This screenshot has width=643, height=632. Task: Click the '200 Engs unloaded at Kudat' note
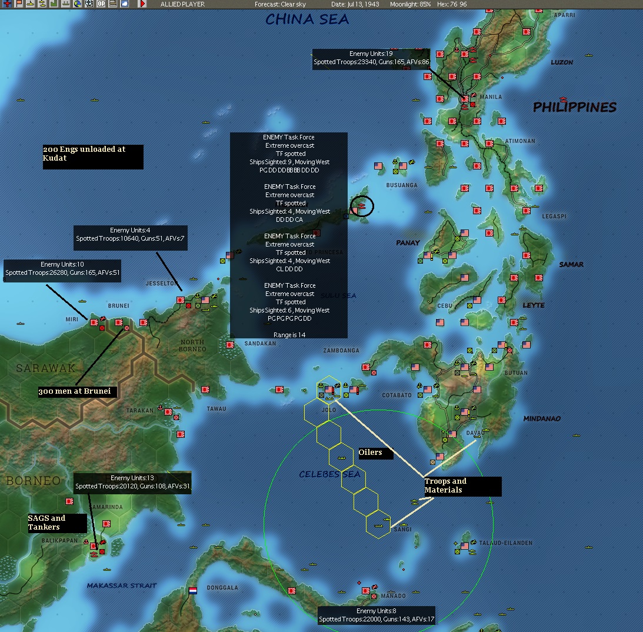pos(93,157)
